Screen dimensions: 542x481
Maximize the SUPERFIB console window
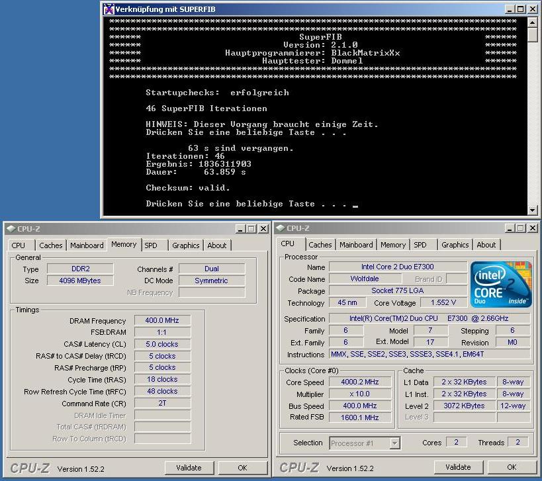click(x=520, y=9)
